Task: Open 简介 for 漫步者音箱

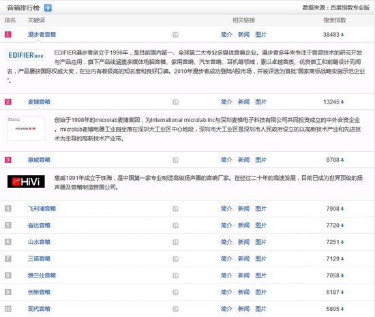Action: click(226, 35)
